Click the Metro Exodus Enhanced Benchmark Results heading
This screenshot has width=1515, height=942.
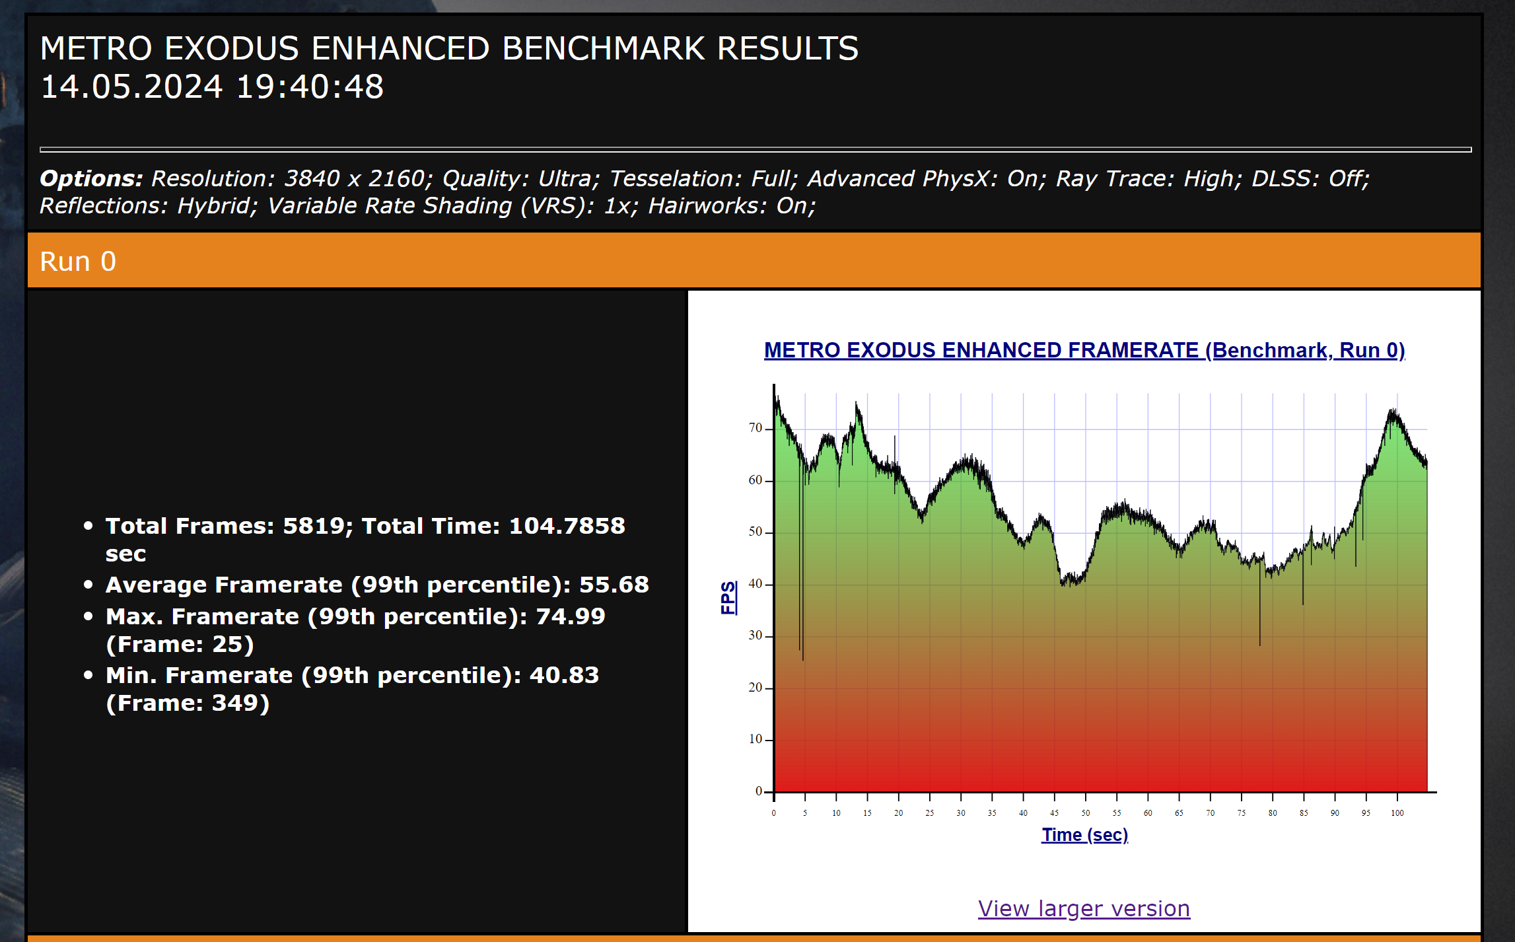pyautogui.click(x=449, y=48)
